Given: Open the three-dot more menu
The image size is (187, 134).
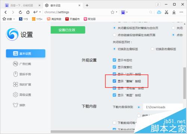Looking at the screenshot, I should pyautogui.click(x=181, y=12).
